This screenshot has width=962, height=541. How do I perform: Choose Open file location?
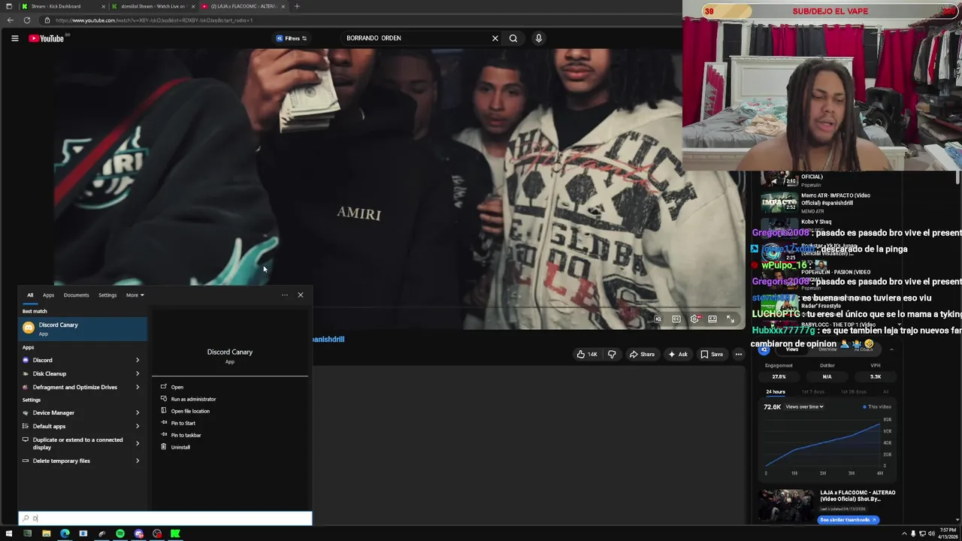tap(185, 411)
